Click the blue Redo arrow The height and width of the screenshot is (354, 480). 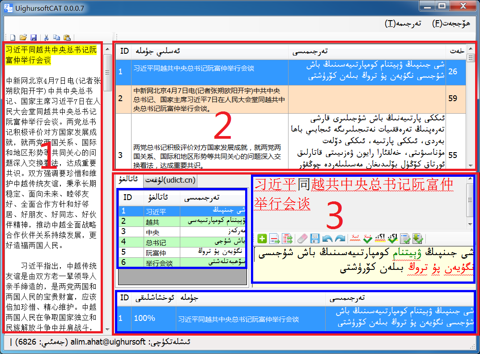coord(340,238)
